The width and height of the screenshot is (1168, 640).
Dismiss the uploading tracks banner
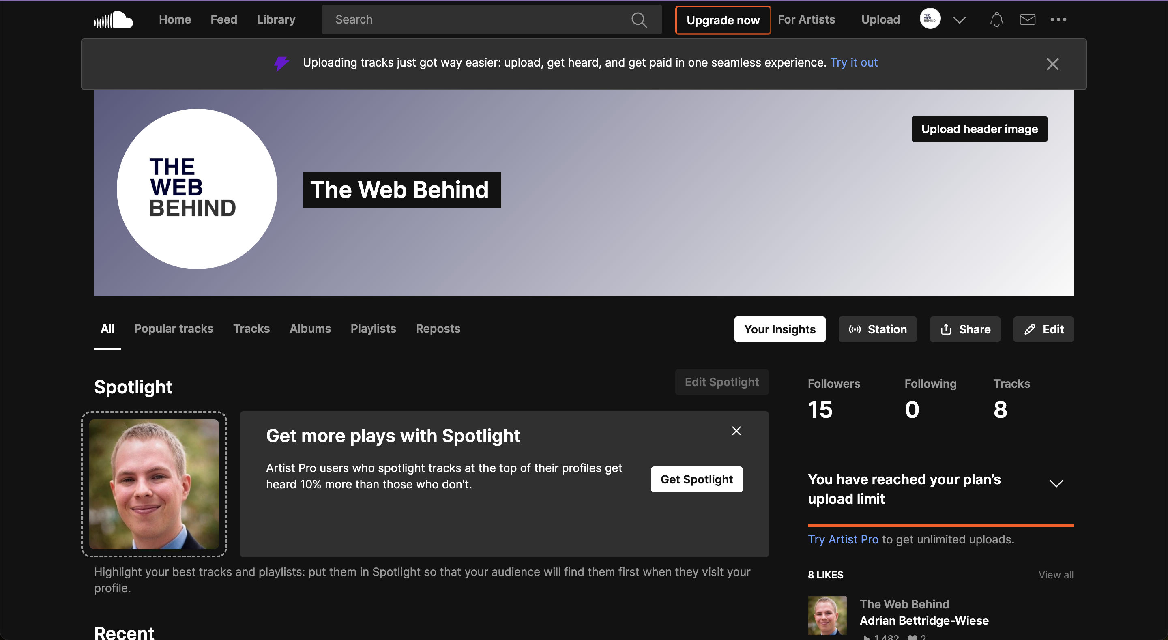(1052, 64)
